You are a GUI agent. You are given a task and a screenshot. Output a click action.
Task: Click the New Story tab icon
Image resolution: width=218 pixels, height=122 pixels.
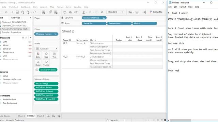pos(59,116)
